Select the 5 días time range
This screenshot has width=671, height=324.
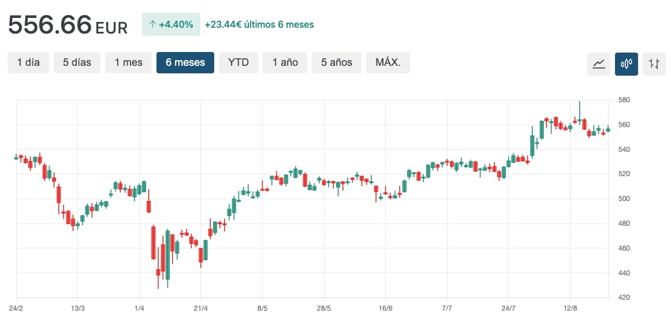coord(77,62)
